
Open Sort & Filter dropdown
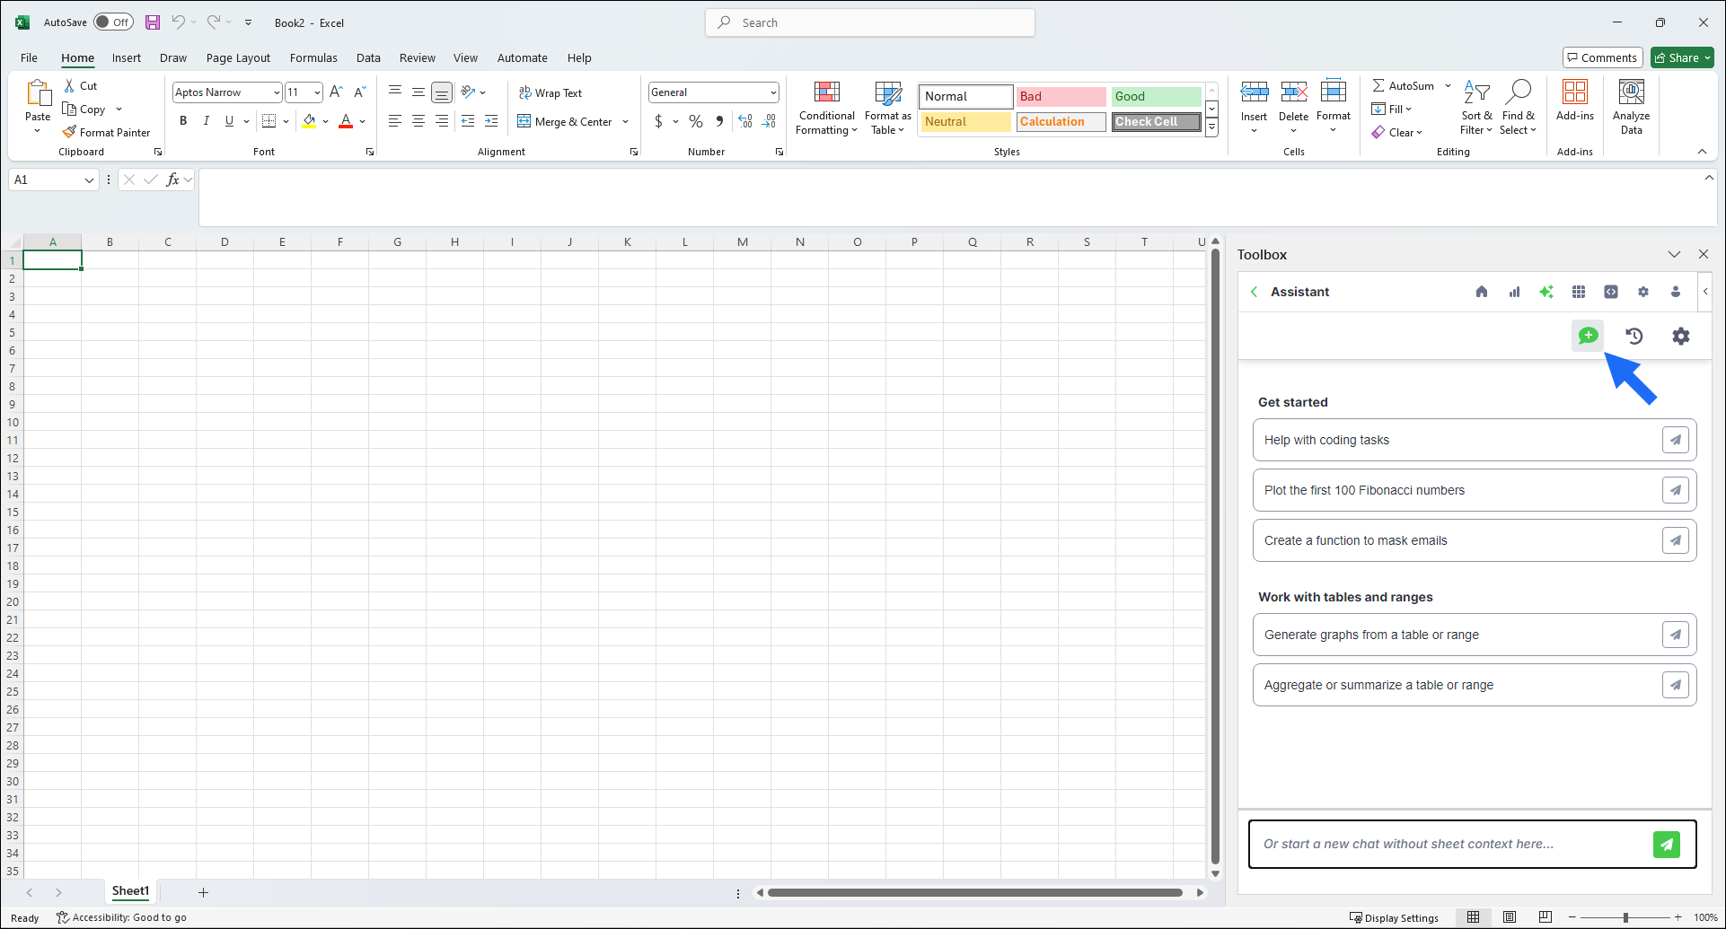1476,108
